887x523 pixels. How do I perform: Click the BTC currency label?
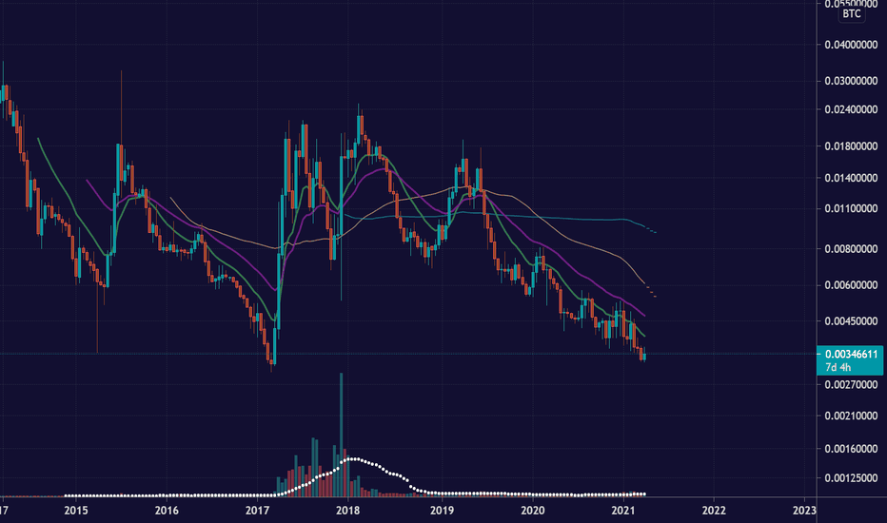[x=852, y=13]
